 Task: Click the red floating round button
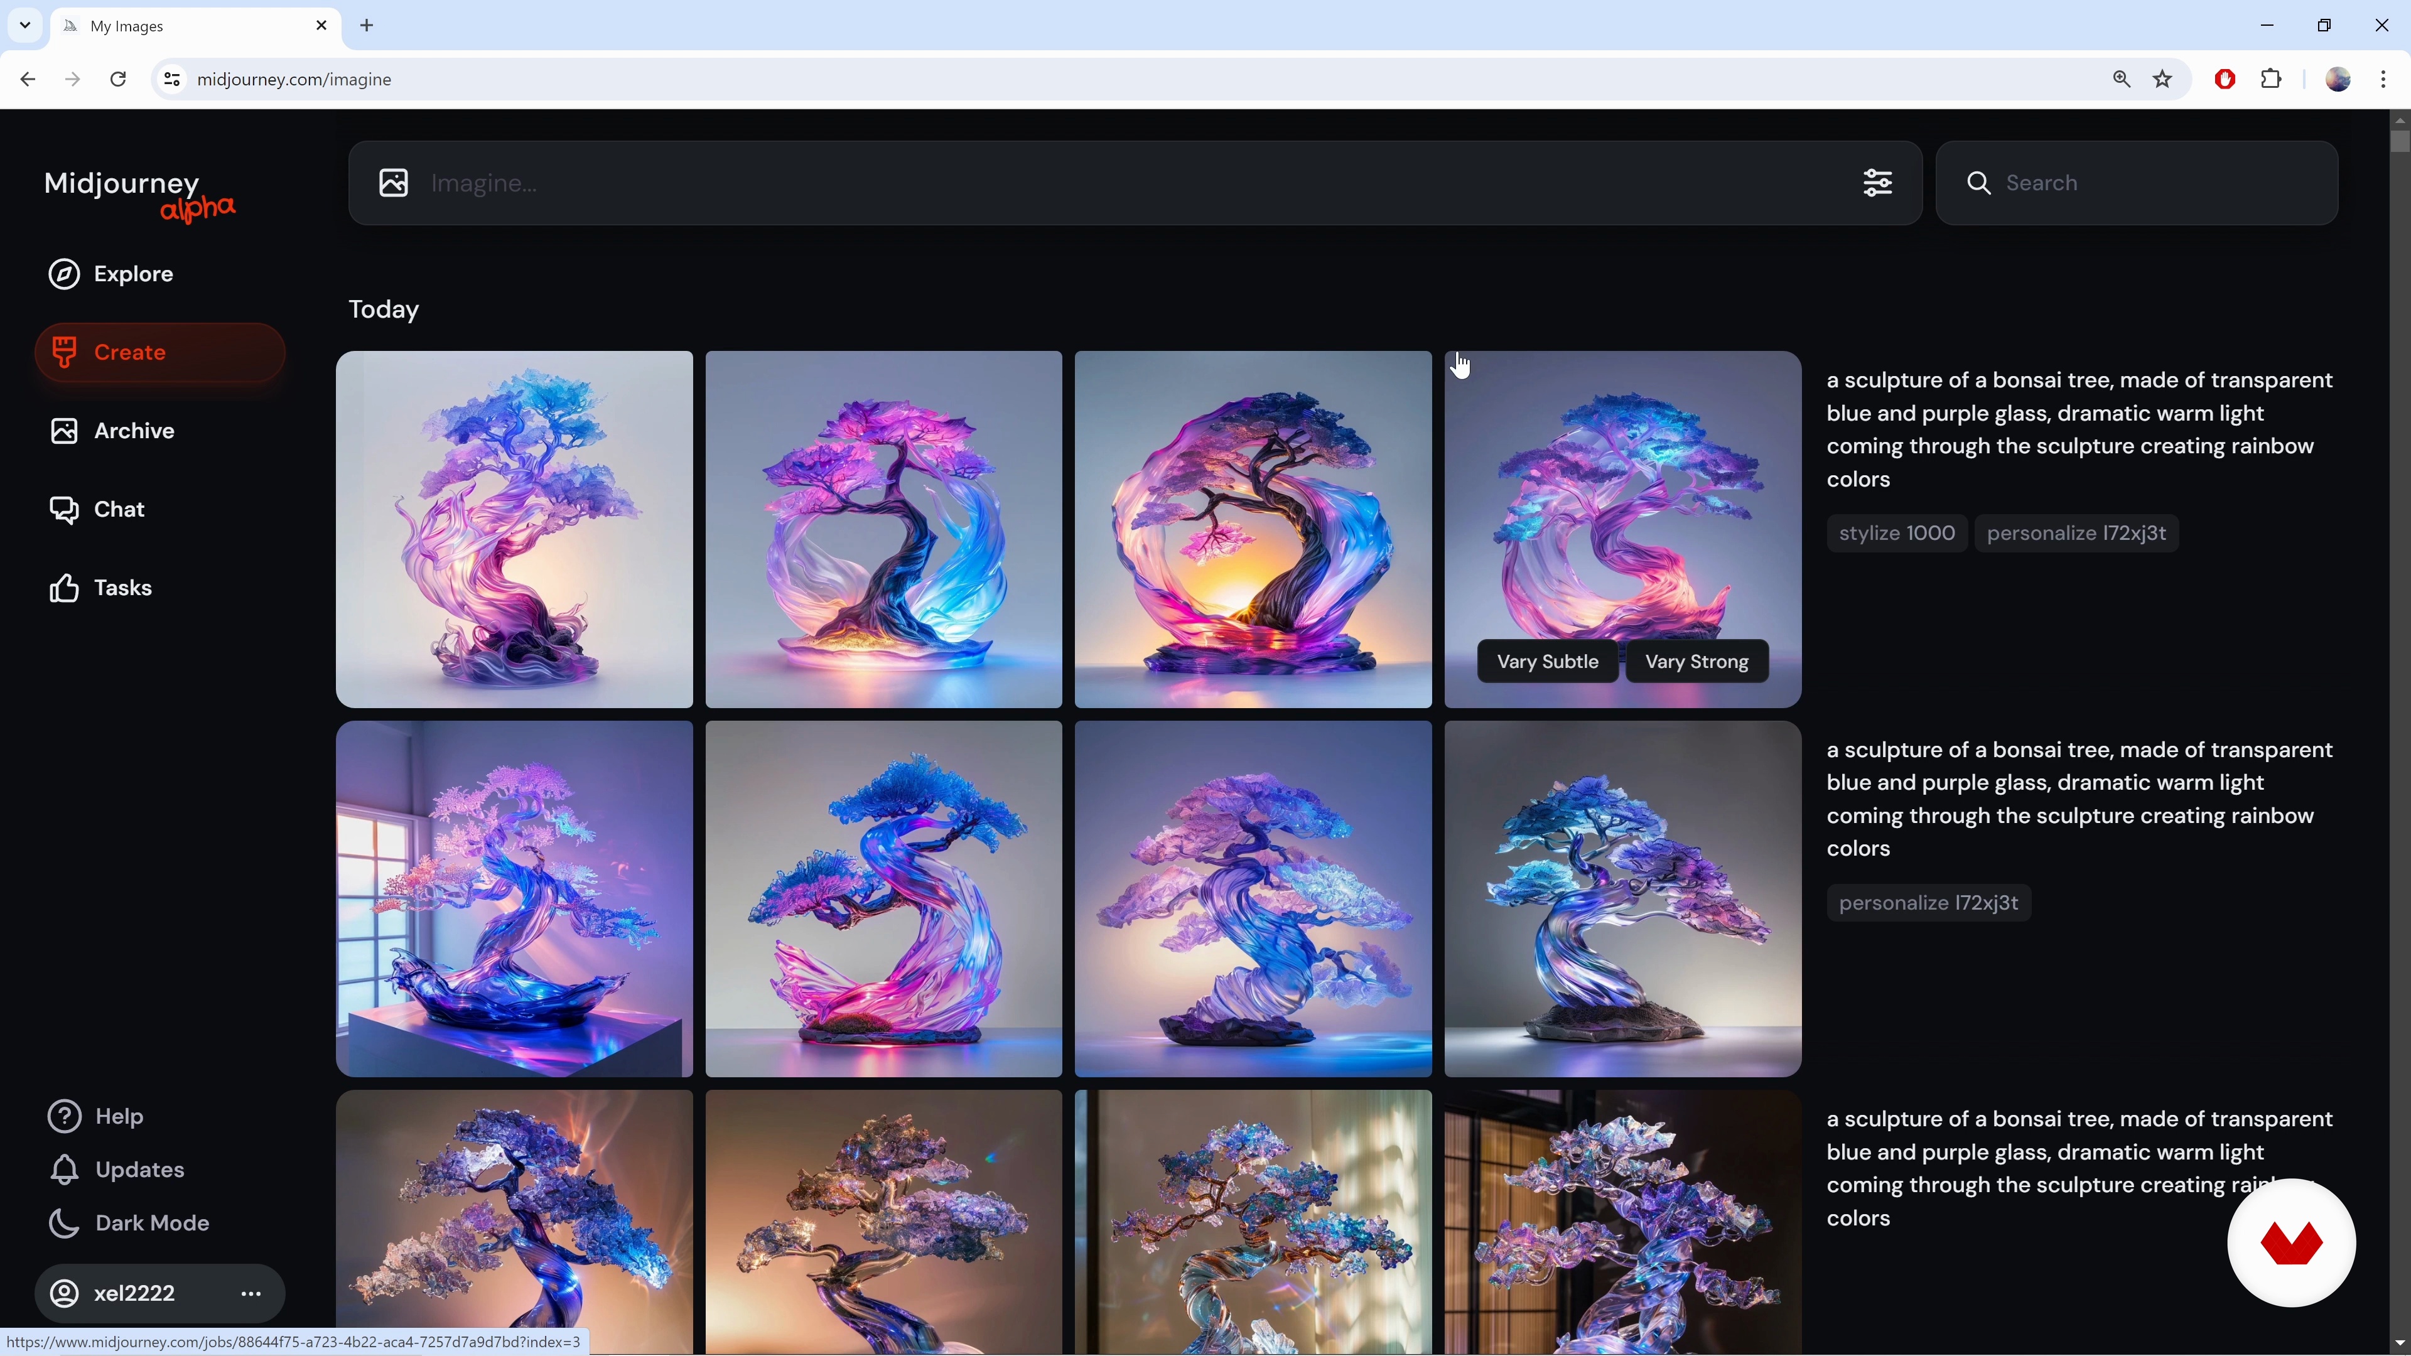point(2291,1244)
